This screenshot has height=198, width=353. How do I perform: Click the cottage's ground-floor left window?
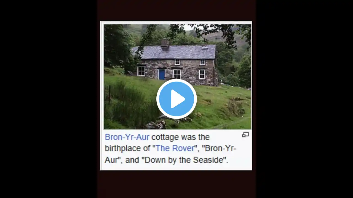click(141, 71)
